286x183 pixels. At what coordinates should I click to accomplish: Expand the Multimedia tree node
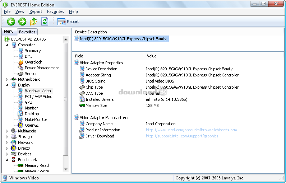(x=7, y=131)
